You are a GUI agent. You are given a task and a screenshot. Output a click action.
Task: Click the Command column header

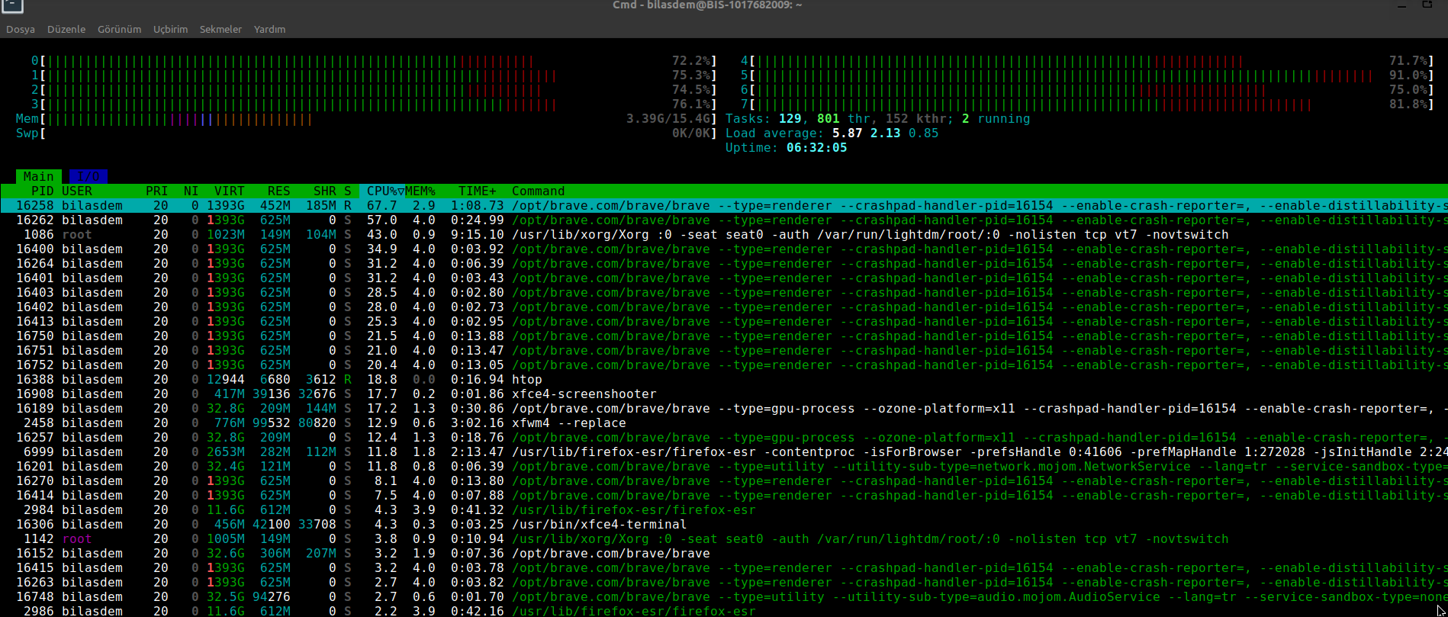tap(538, 191)
